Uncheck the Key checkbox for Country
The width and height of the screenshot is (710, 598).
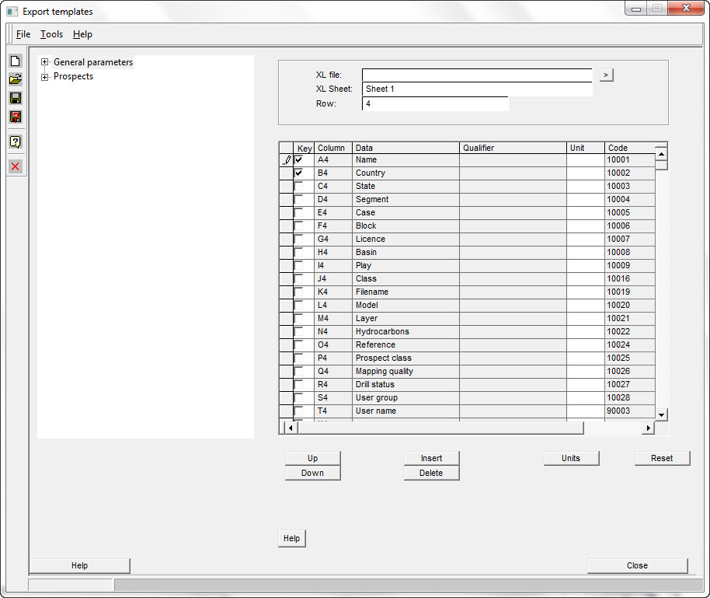[299, 173]
